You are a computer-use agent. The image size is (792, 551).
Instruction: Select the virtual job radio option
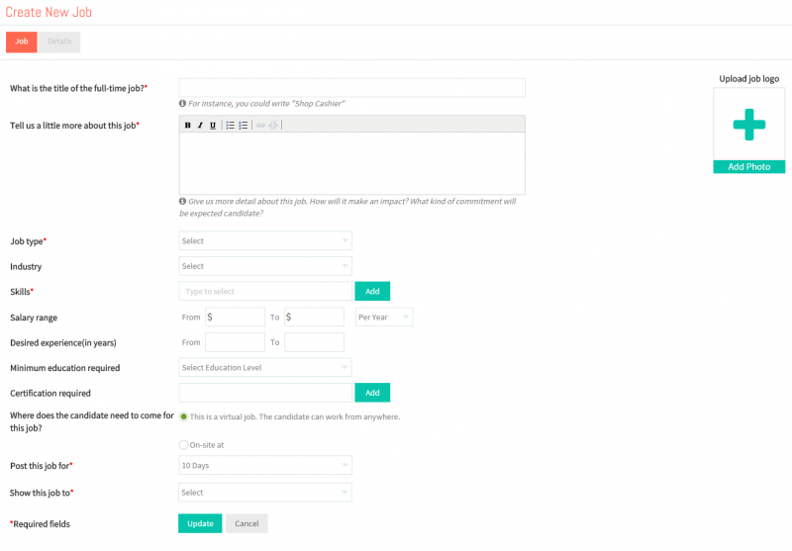(x=184, y=416)
